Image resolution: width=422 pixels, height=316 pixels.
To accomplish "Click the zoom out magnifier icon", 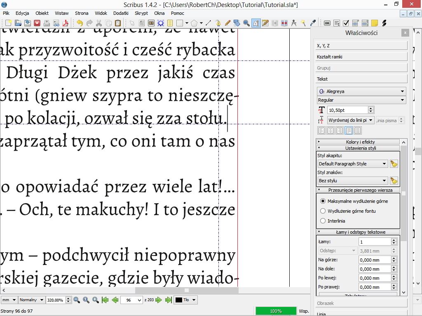I will [77, 300].
